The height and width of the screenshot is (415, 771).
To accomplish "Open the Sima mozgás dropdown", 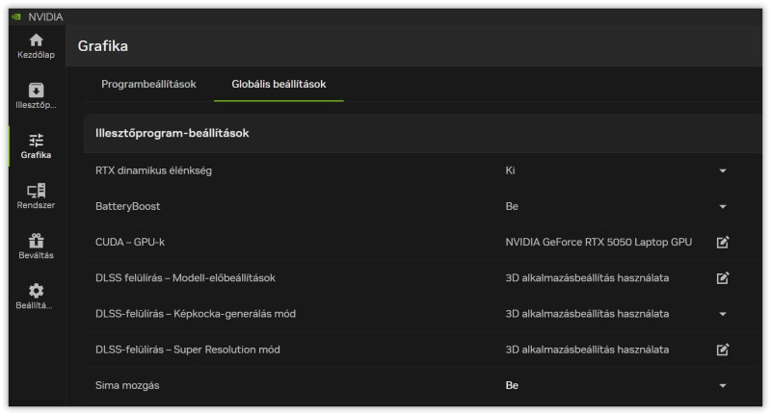I will (x=723, y=385).
